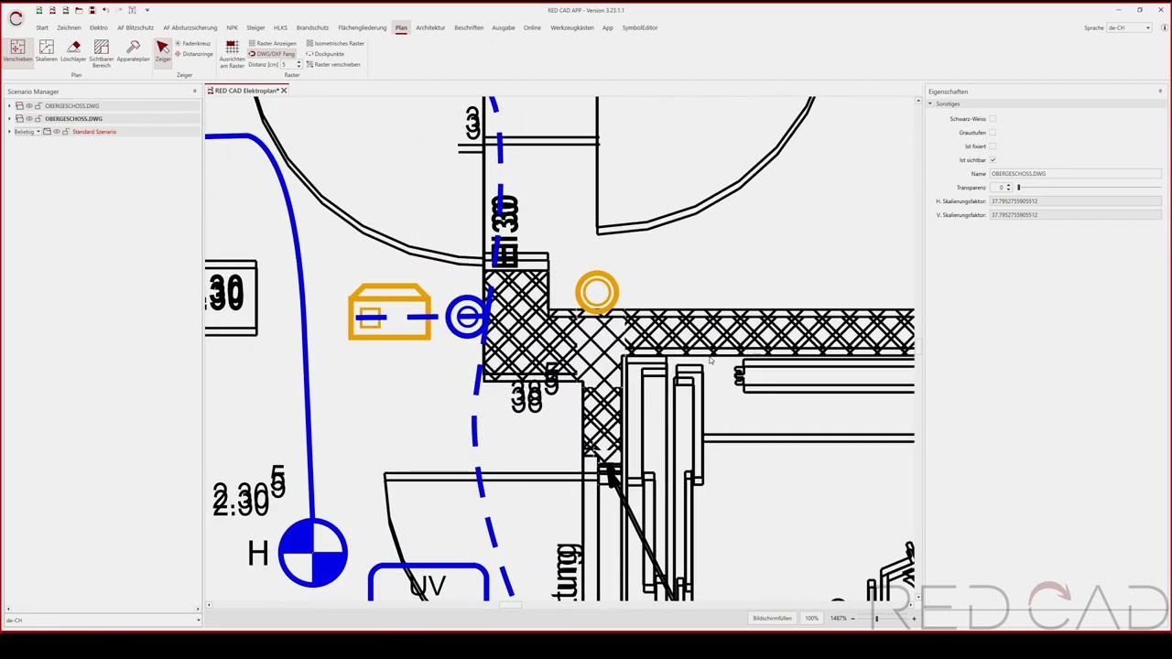Toggle visibility of first OBERGESCHOSS.DWG layer

click(x=29, y=105)
